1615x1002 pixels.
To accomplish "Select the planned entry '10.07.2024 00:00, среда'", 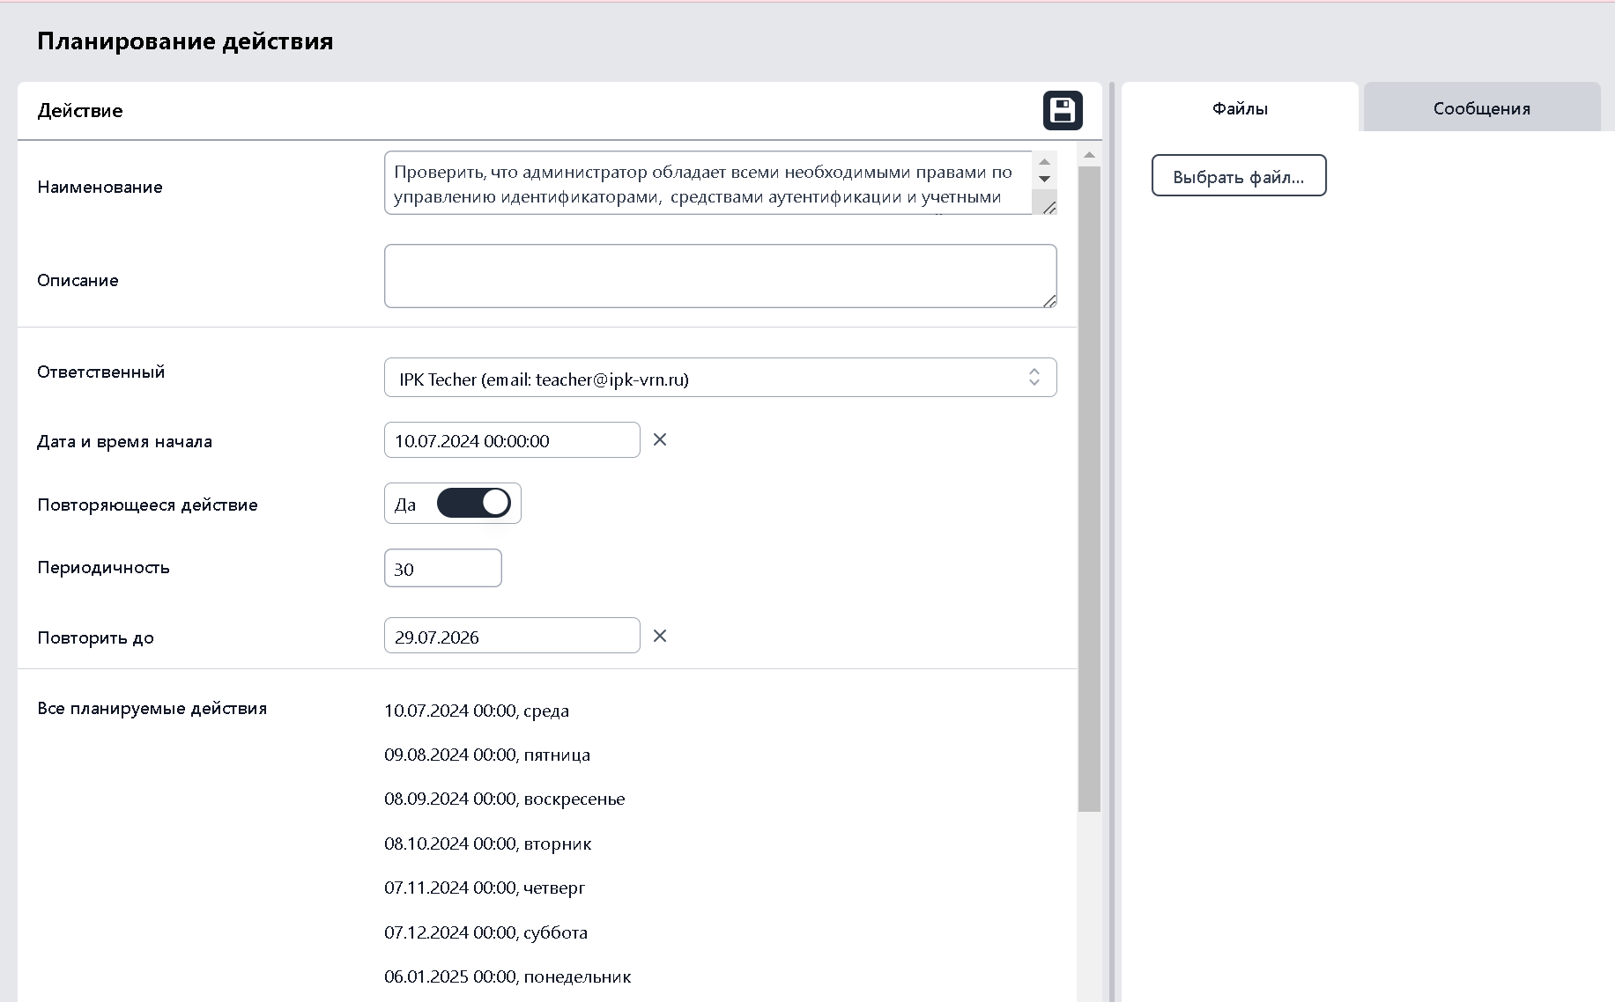I will pyautogui.click(x=477, y=711).
